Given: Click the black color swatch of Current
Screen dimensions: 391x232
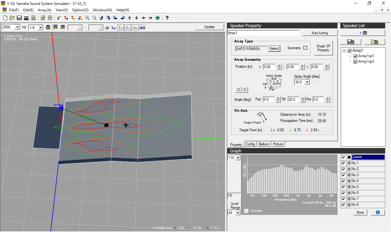Looking at the screenshot, I should coord(349,157).
